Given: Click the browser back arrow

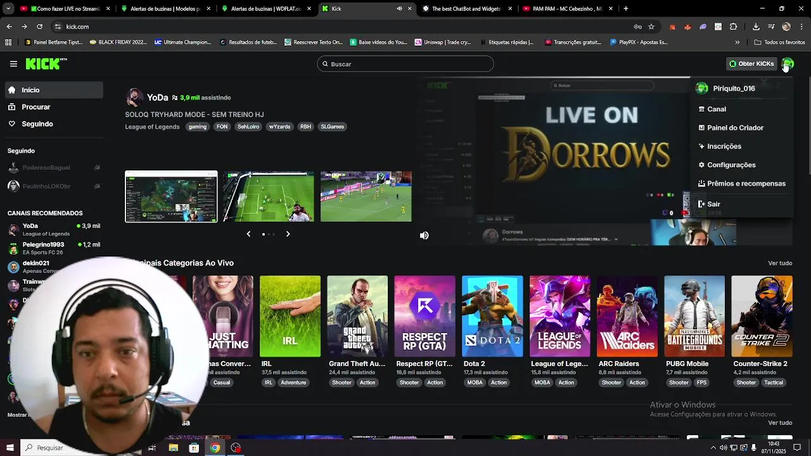Looking at the screenshot, I should (9, 27).
